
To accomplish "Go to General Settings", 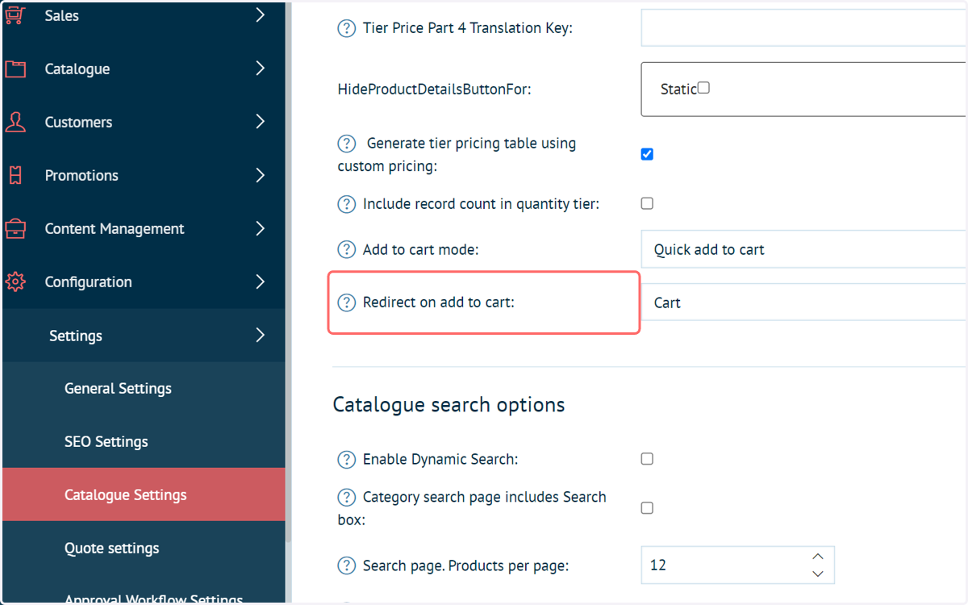I will 144,388.
